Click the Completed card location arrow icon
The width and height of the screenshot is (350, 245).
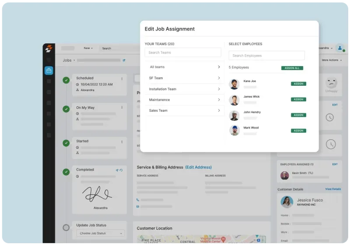pyautogui.click(x=117, y=170)
